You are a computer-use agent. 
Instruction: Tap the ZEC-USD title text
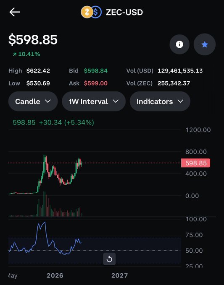point(124,12)
